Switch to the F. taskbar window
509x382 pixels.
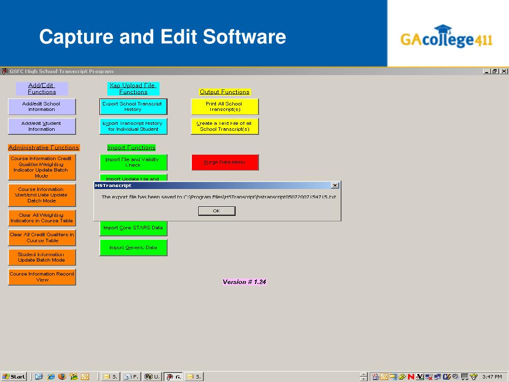point(131,377)
